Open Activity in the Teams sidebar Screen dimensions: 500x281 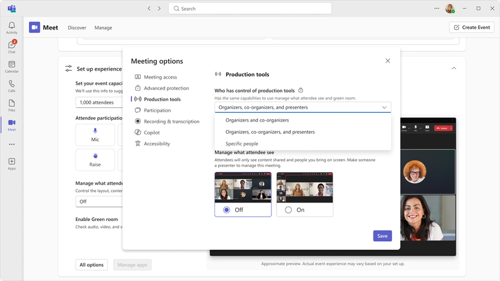pos(12,28)
